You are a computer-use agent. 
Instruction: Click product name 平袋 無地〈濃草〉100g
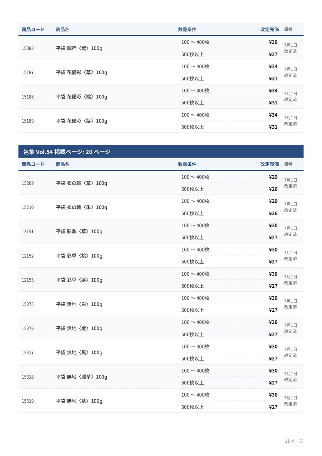tap(81, 377)
